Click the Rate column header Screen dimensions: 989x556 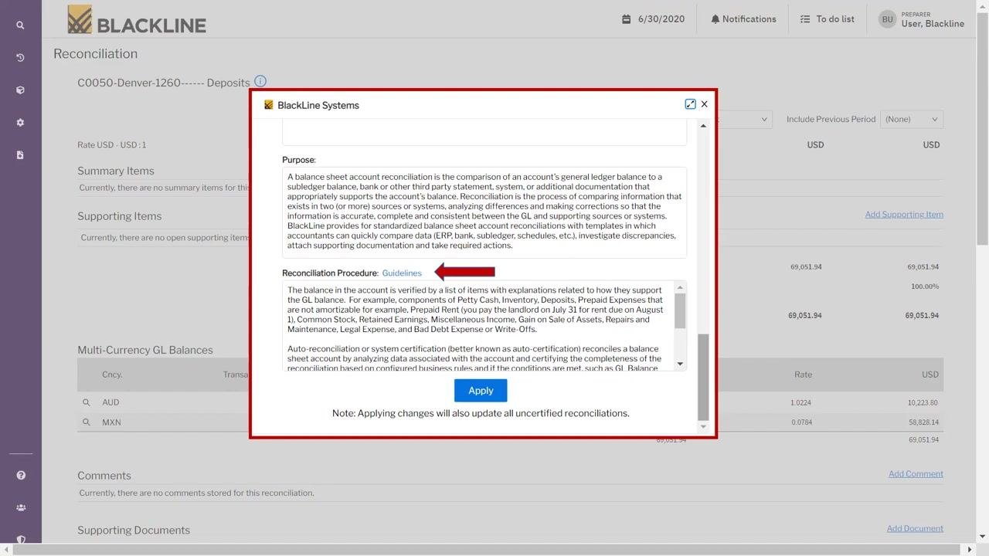click(803, 375)
